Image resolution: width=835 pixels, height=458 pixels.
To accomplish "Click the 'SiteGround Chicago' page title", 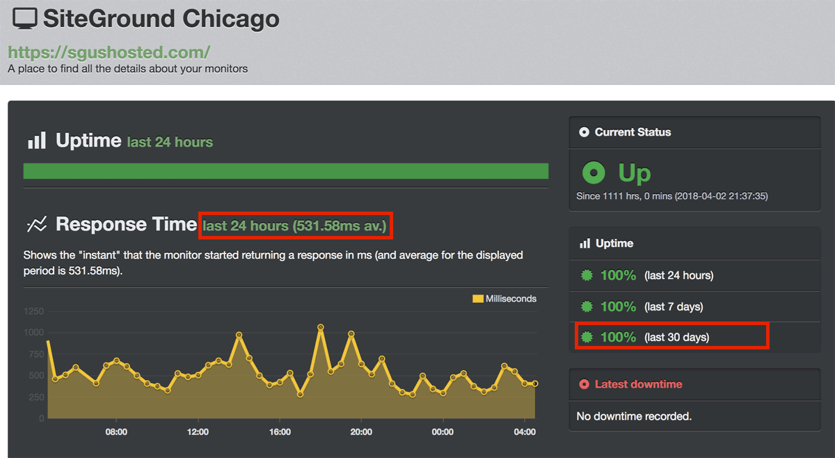I will pyautogui.click(x=161, y=19).
